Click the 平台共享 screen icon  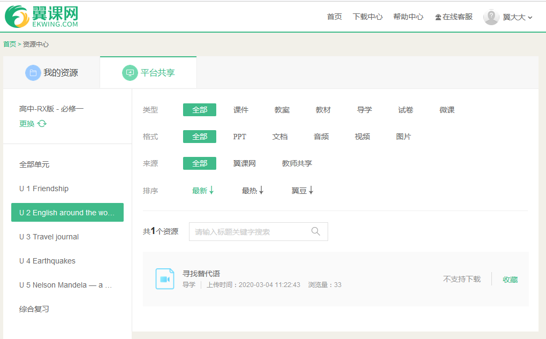pyautogui.click(x=130, y=73)
